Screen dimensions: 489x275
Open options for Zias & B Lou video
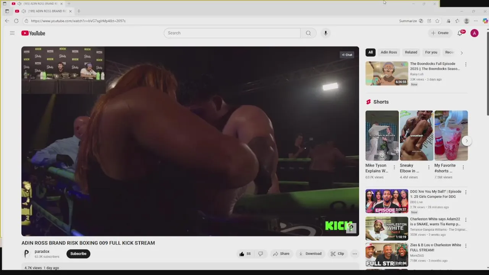click(x=466, y=246)
